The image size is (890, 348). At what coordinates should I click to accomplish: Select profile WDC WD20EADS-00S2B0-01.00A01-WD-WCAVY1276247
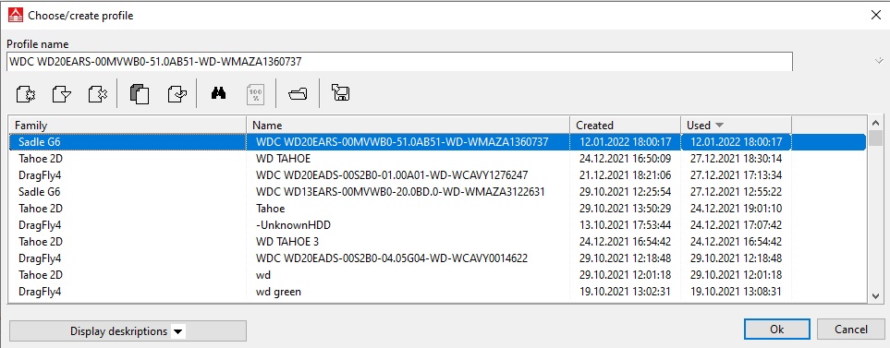coord(438,175)
